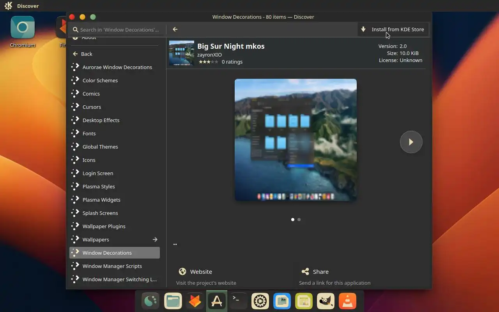The width and height of the screenshot is (499, 312).
Task: Open the 0 ratings text
Action: pos(232,62)
